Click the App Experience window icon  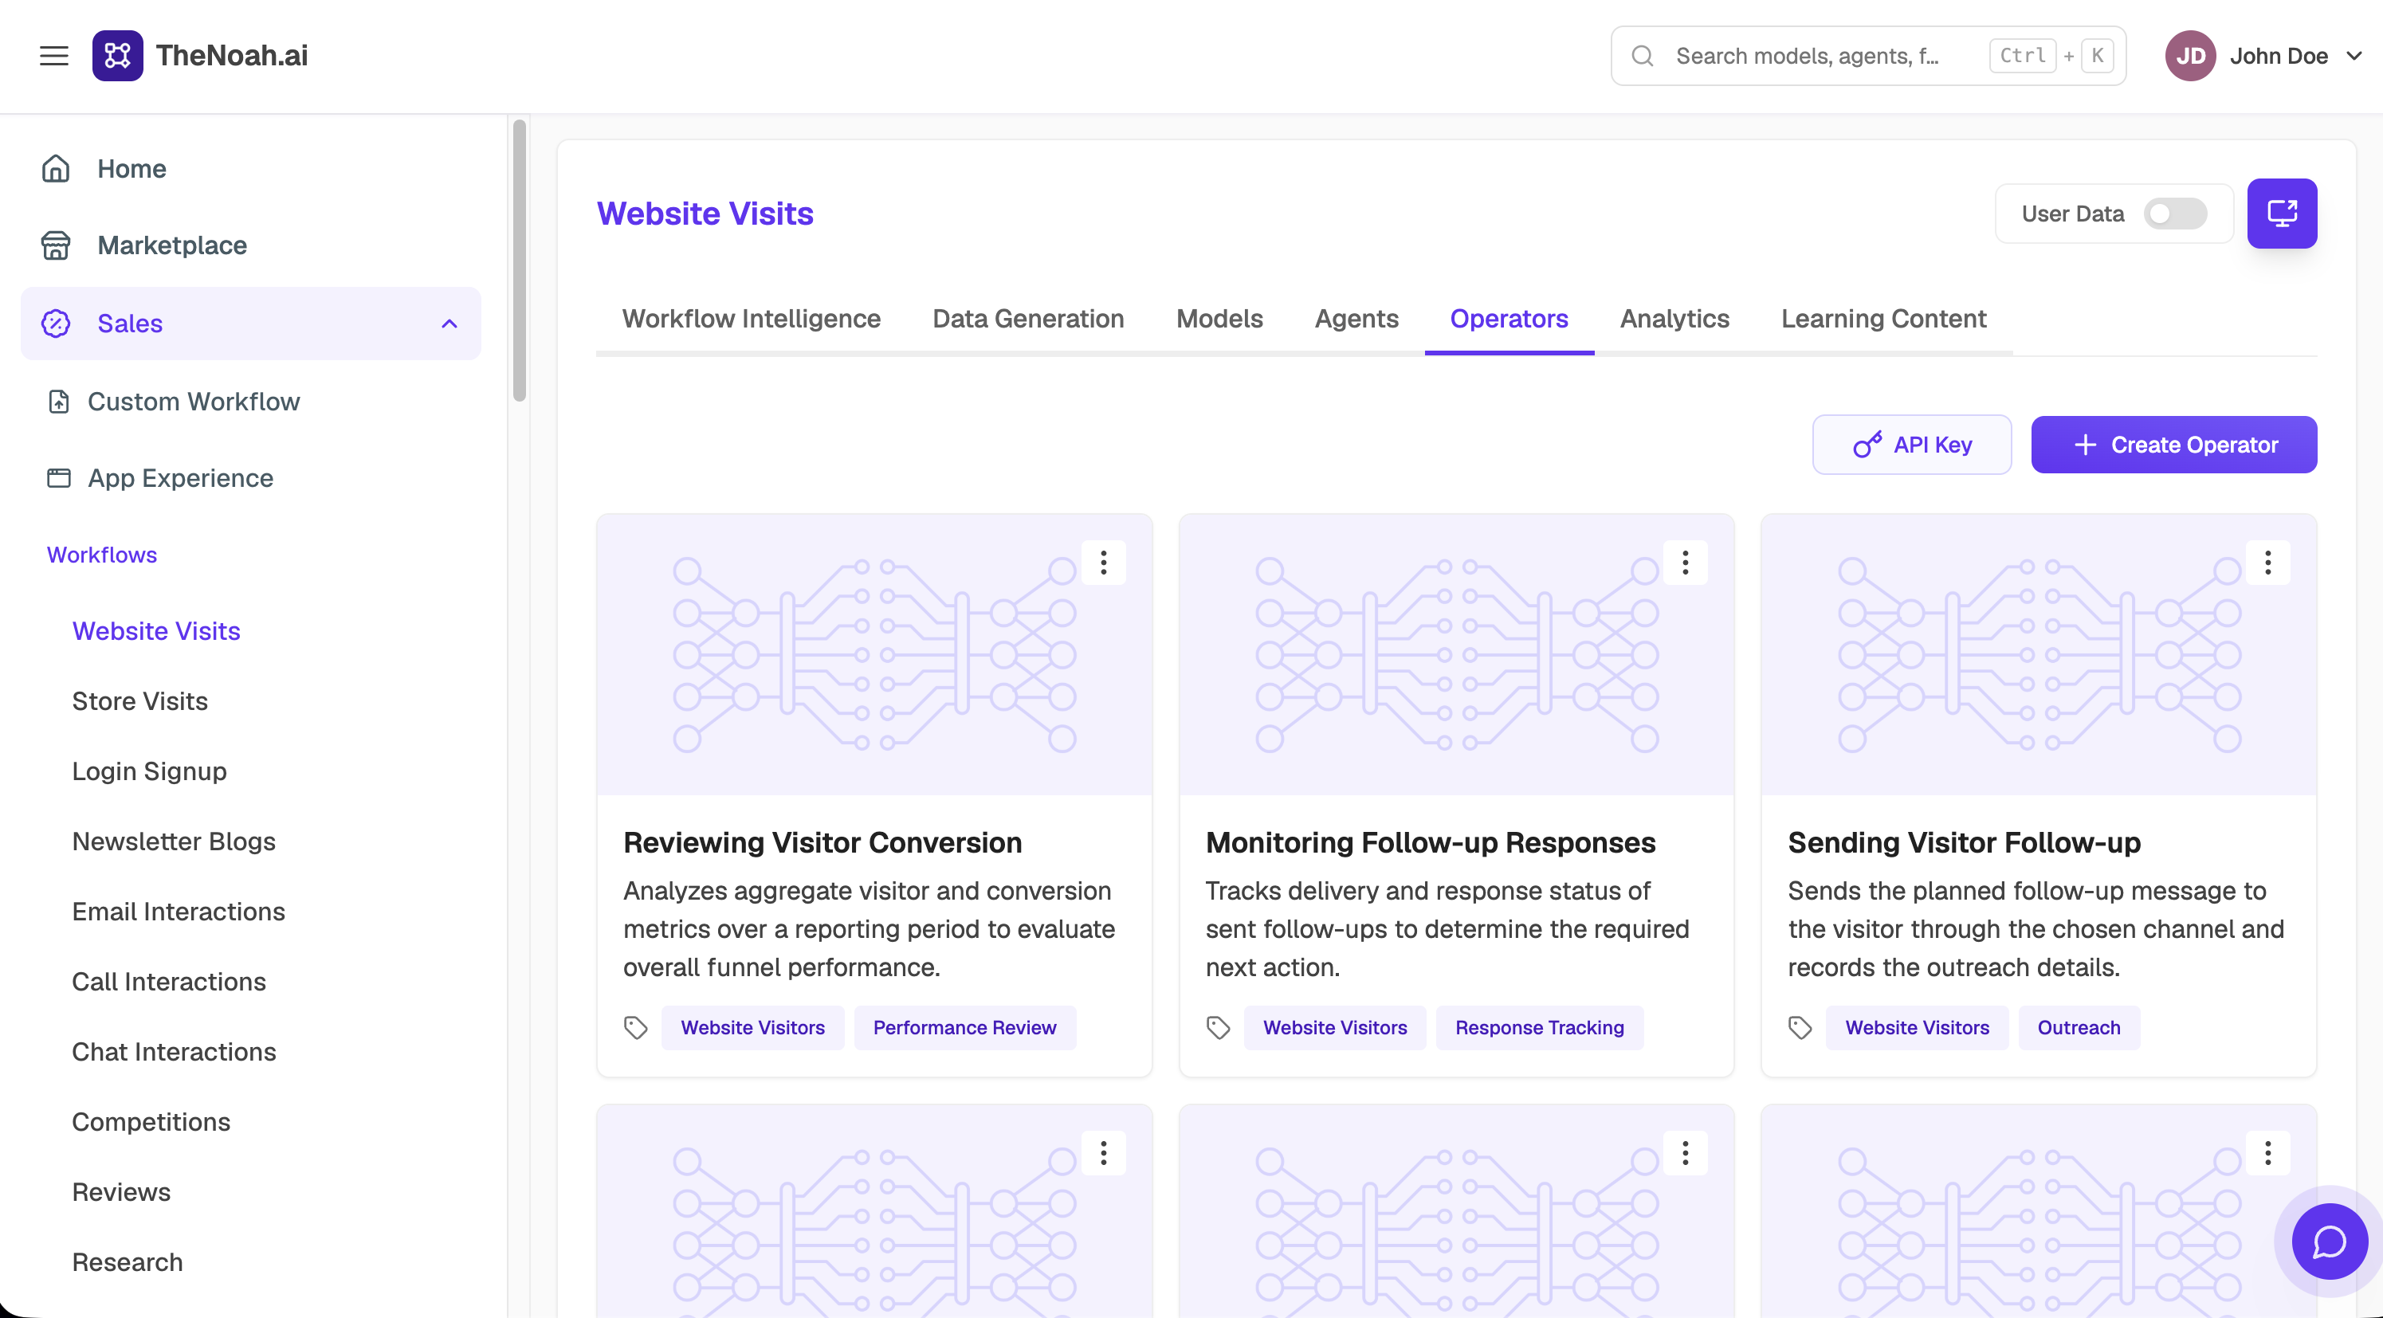pos(59,478)
